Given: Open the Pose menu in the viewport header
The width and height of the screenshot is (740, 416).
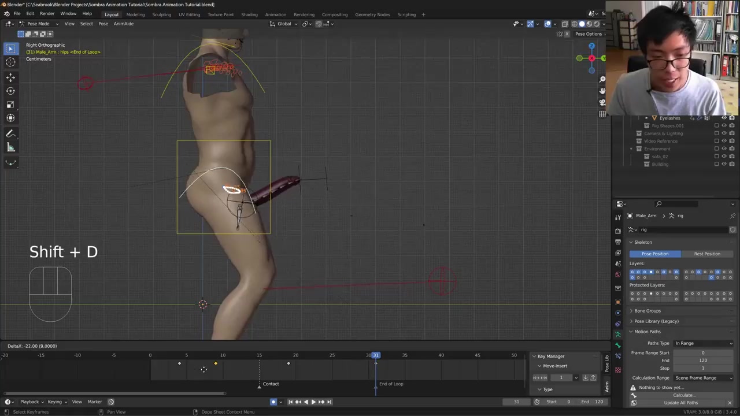Looking at the screenshot, I should click(103, 24).
